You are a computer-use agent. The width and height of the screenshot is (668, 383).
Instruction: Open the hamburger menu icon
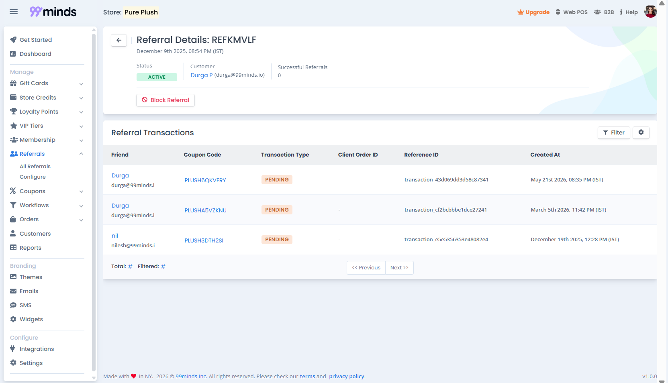(x=14, y=12)
